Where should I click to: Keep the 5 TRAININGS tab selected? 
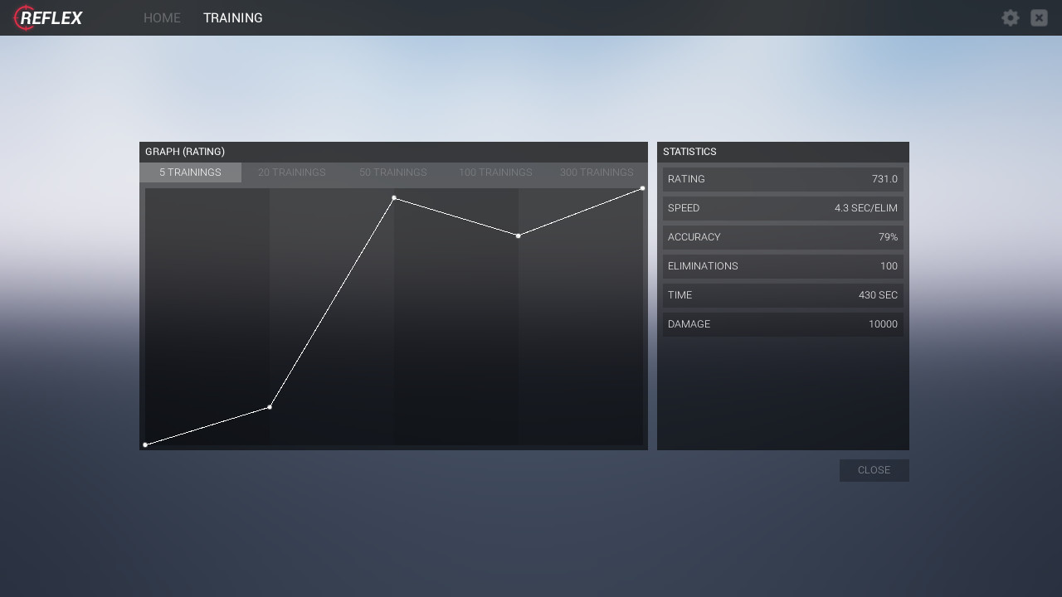pyautogui.click(x=190, y=172)
